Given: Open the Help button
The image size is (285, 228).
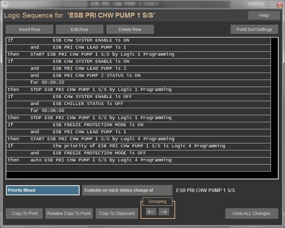Looking at the screenshot, I should click(x=264, y=15).
